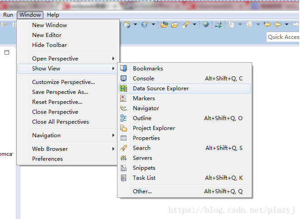Open dropdown next to New Web Project icon
The height and width of the screenshot is (219, 300).
[x=135, y=24]
